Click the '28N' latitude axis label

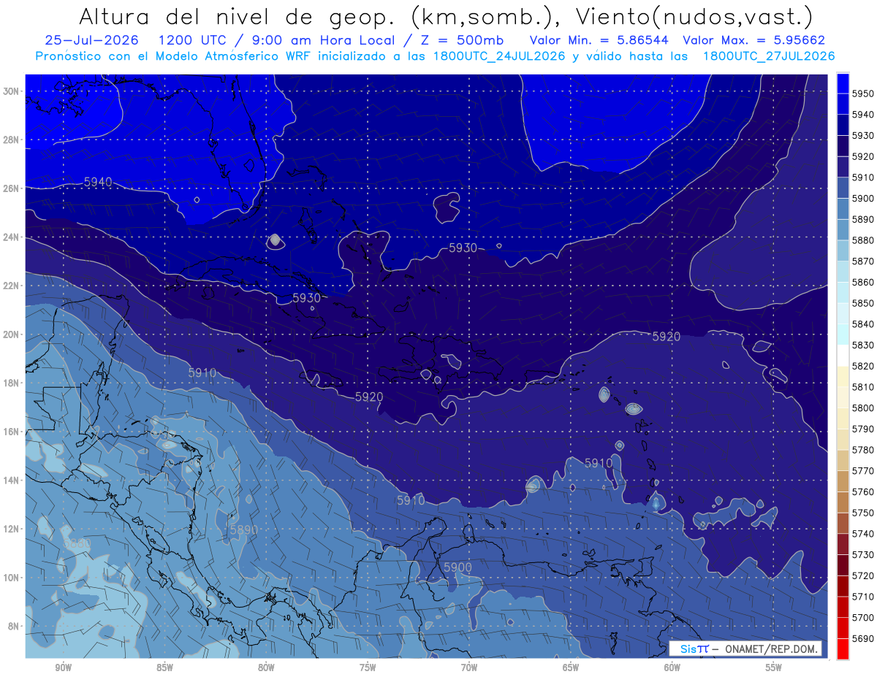(x=12, y=139)
